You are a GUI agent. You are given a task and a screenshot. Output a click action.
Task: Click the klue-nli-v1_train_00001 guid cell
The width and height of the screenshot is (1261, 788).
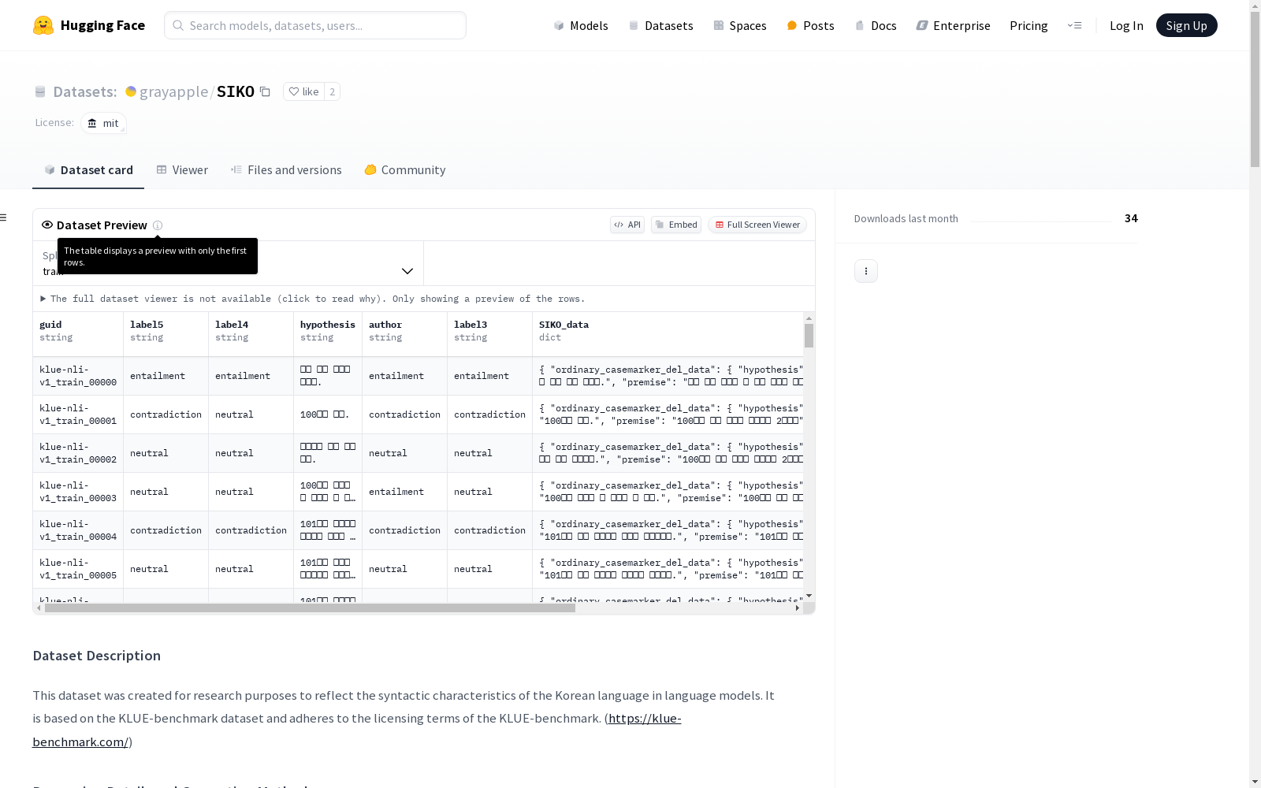pos(78,414)
